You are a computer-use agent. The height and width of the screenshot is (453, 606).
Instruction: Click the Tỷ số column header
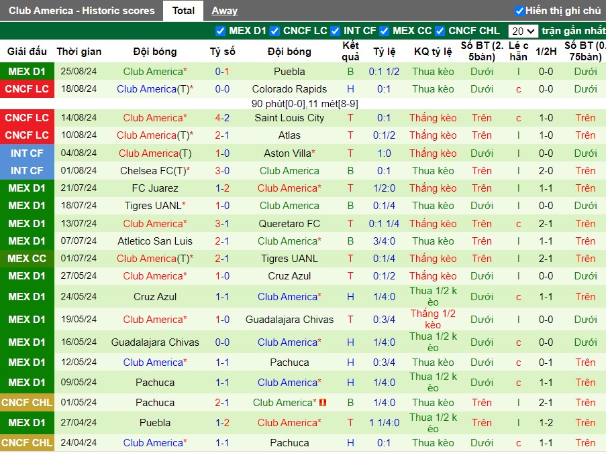(x=222, y=52)
